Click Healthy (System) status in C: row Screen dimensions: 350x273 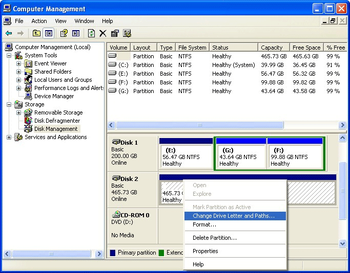pyautogui.click(x=234, y=65)
